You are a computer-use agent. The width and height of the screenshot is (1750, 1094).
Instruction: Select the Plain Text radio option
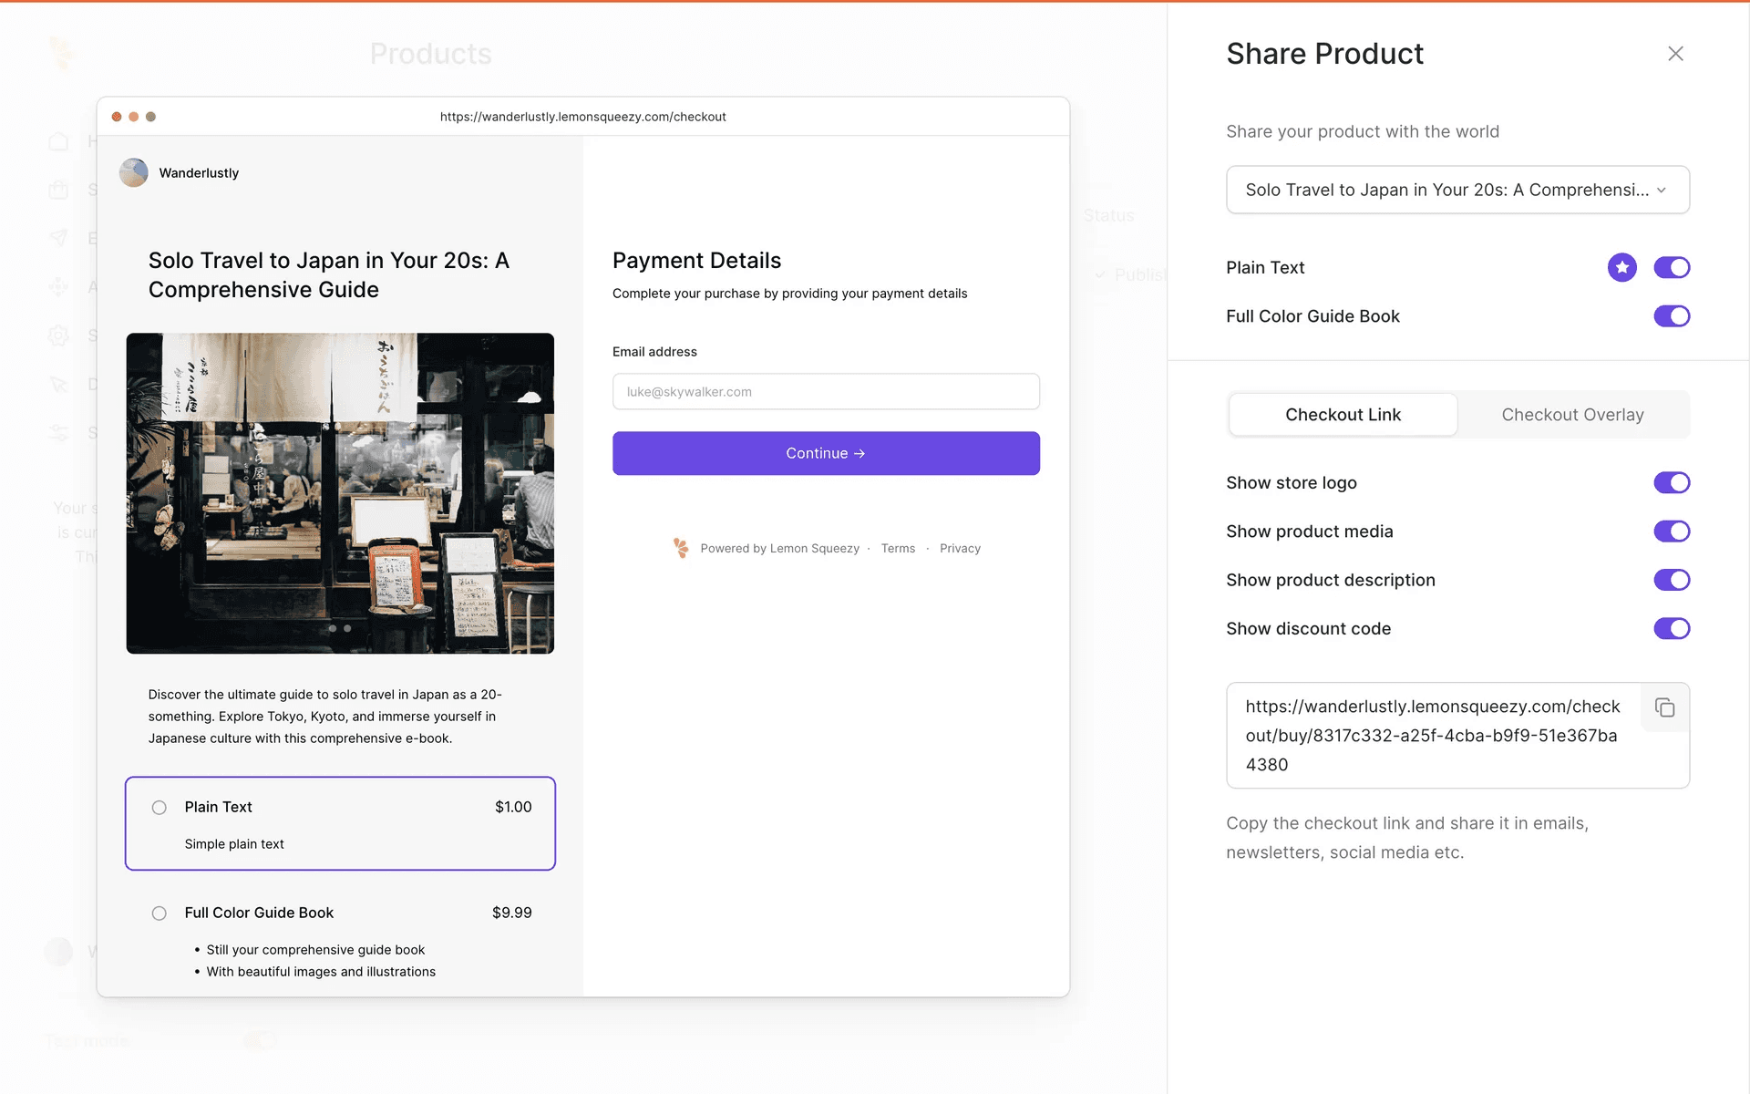pyautogui.click(x=160, y=808)
